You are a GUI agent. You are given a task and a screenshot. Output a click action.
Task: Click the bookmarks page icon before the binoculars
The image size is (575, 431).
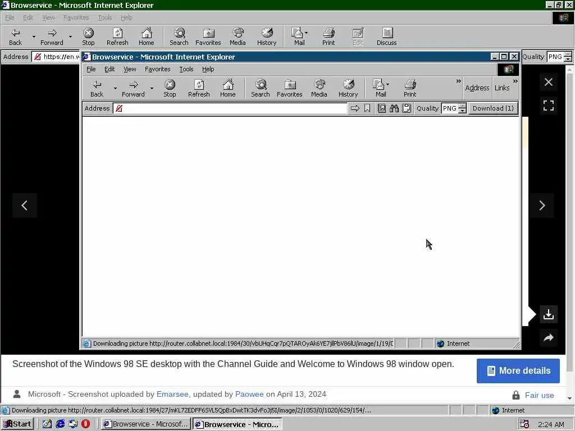[382, 108]
